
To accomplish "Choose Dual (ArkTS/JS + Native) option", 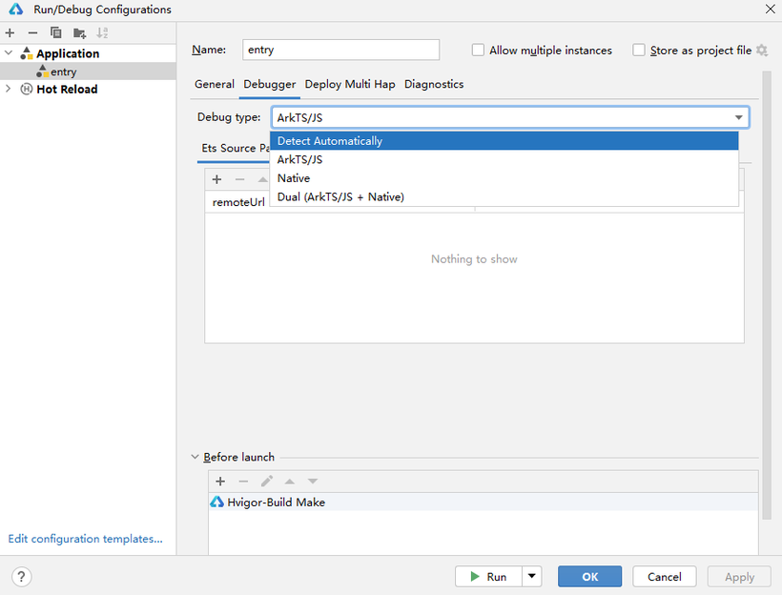I will (x=504, y=197).
